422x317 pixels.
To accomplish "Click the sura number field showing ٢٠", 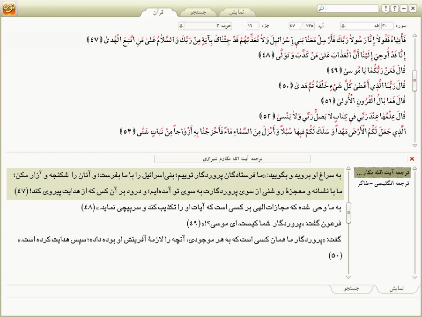I will [387, 26].
